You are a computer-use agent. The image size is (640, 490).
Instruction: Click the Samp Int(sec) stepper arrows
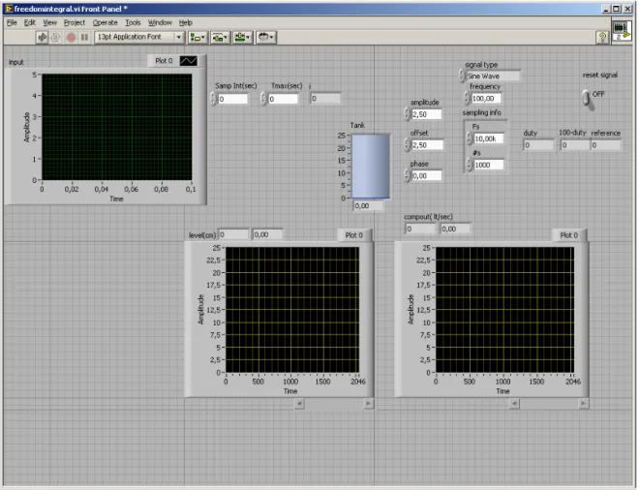(213, 99)
